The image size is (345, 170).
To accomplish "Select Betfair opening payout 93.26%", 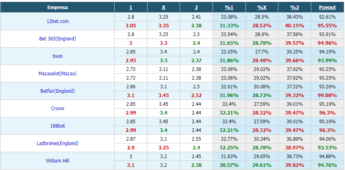I will point(328,87).
